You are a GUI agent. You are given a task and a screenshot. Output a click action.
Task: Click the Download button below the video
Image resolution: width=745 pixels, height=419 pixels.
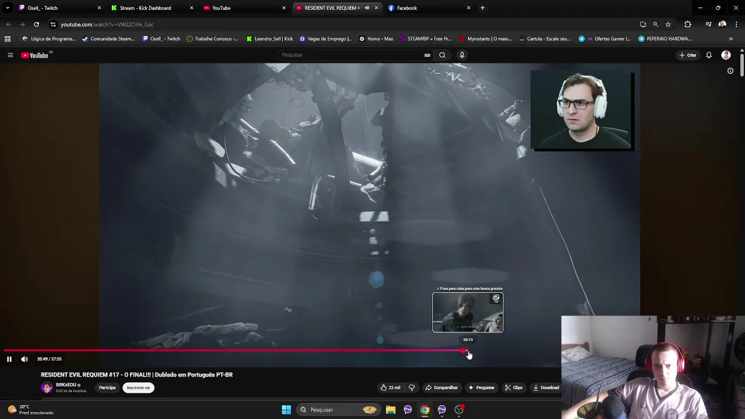546,388
